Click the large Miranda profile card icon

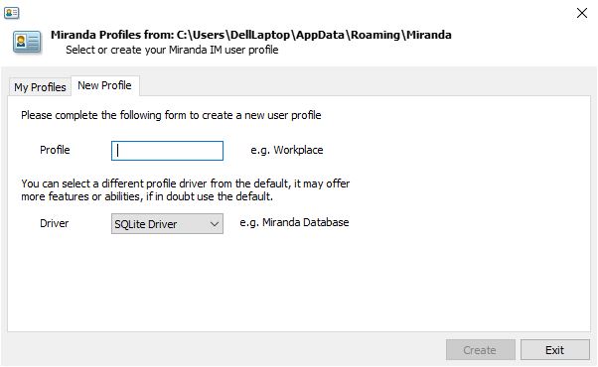(x=27, y=42)
